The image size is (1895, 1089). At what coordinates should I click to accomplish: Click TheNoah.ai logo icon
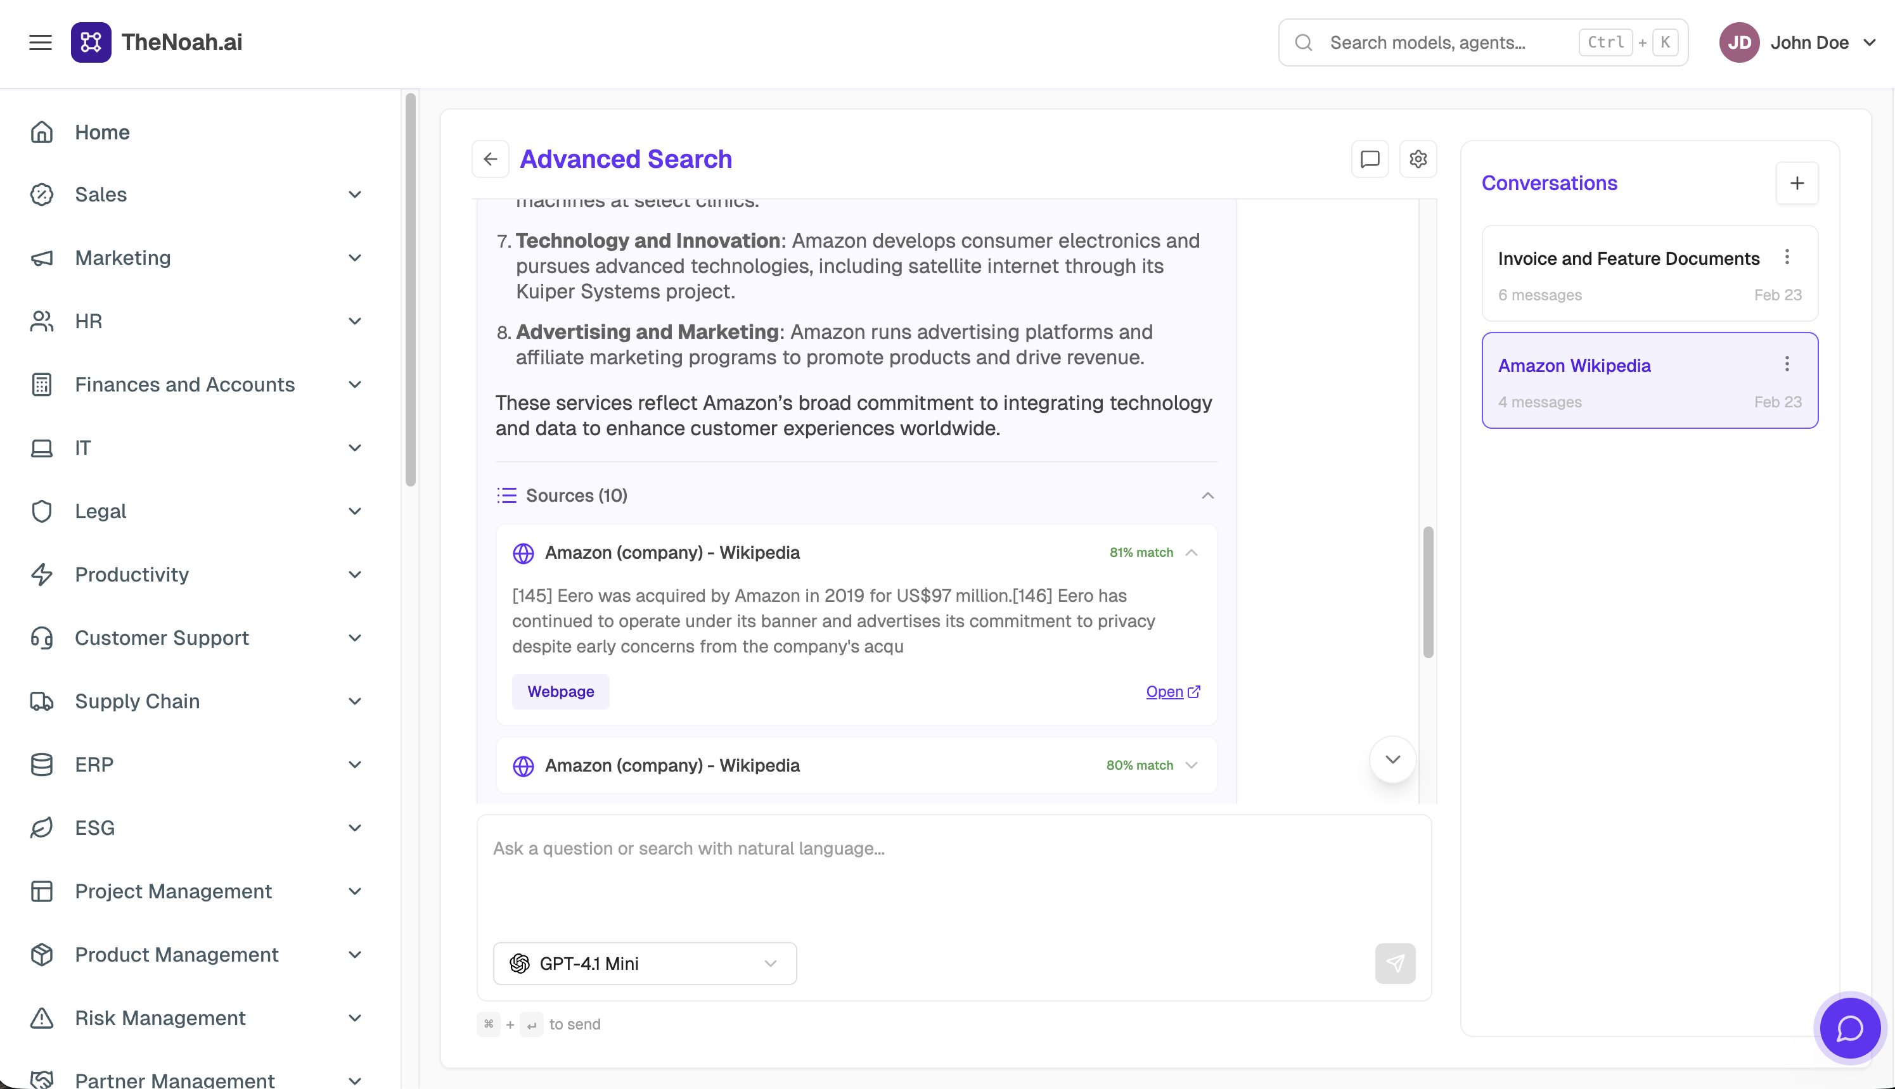[x=91, y=42]
